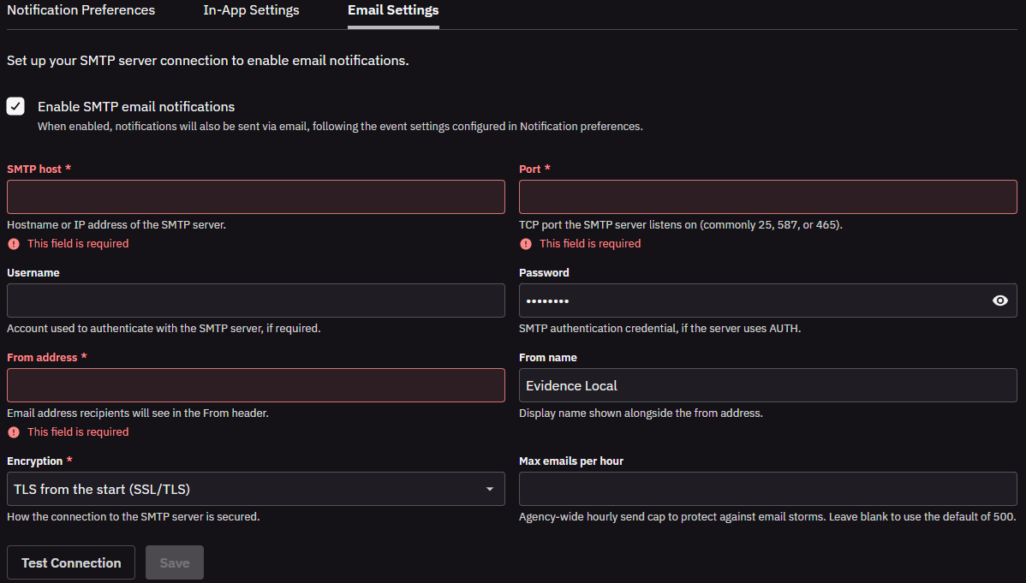Image resolution: width=1026 pixels, height=583 pixels.
Task: Click the From name field with Evidence Local
Action: click(767, 385)
